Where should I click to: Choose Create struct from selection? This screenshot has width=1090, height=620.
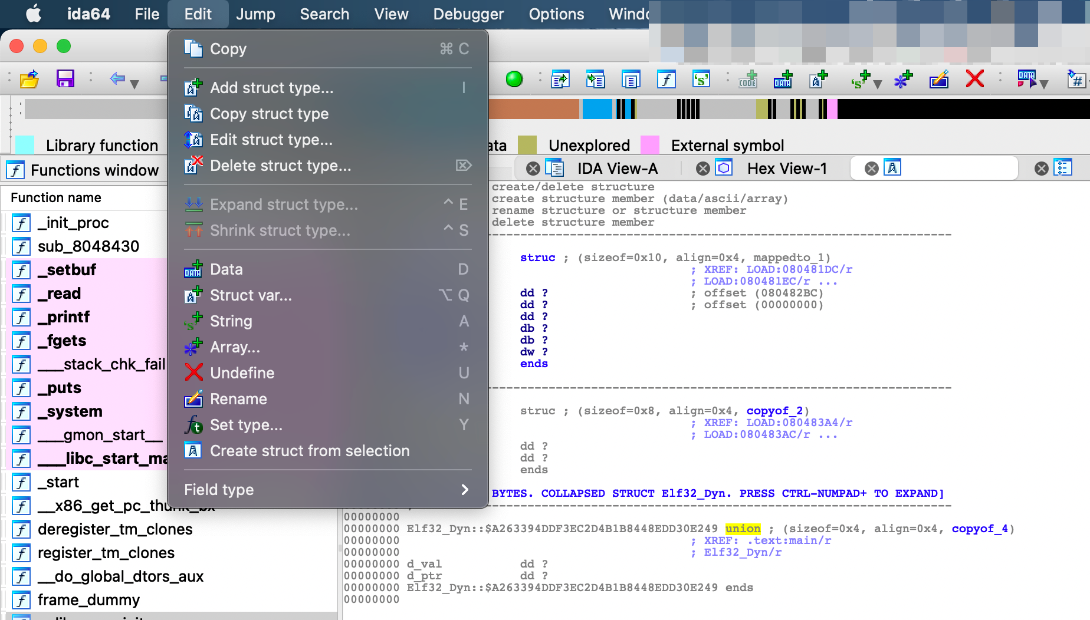(x=327, y=451)
